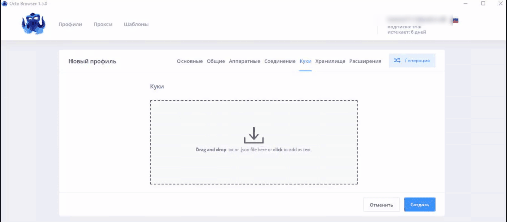Image resolution: width=507 pixels, height=222 pixels.
Task: Click the Новый профиль heading
Action: [x=92, y=61]
